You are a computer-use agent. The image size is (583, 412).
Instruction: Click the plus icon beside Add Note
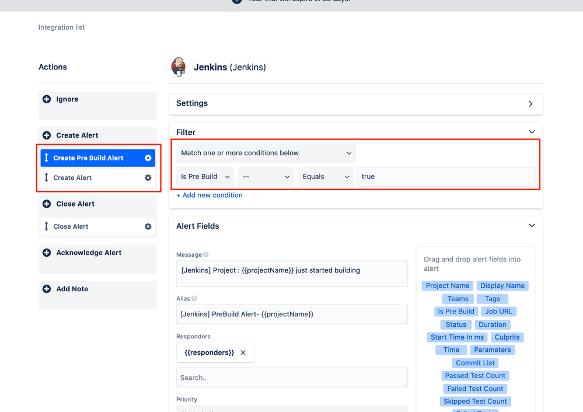(x=47, y=289)
